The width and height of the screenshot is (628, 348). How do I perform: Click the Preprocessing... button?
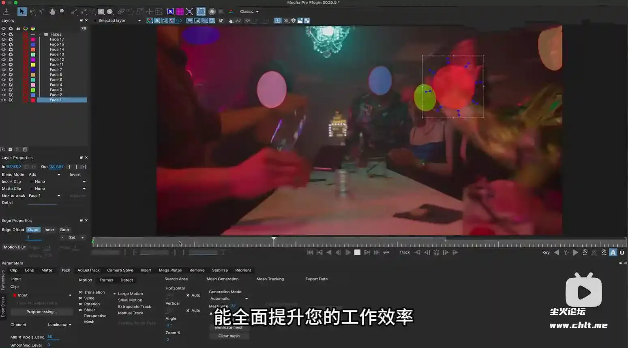click(41, 312)
